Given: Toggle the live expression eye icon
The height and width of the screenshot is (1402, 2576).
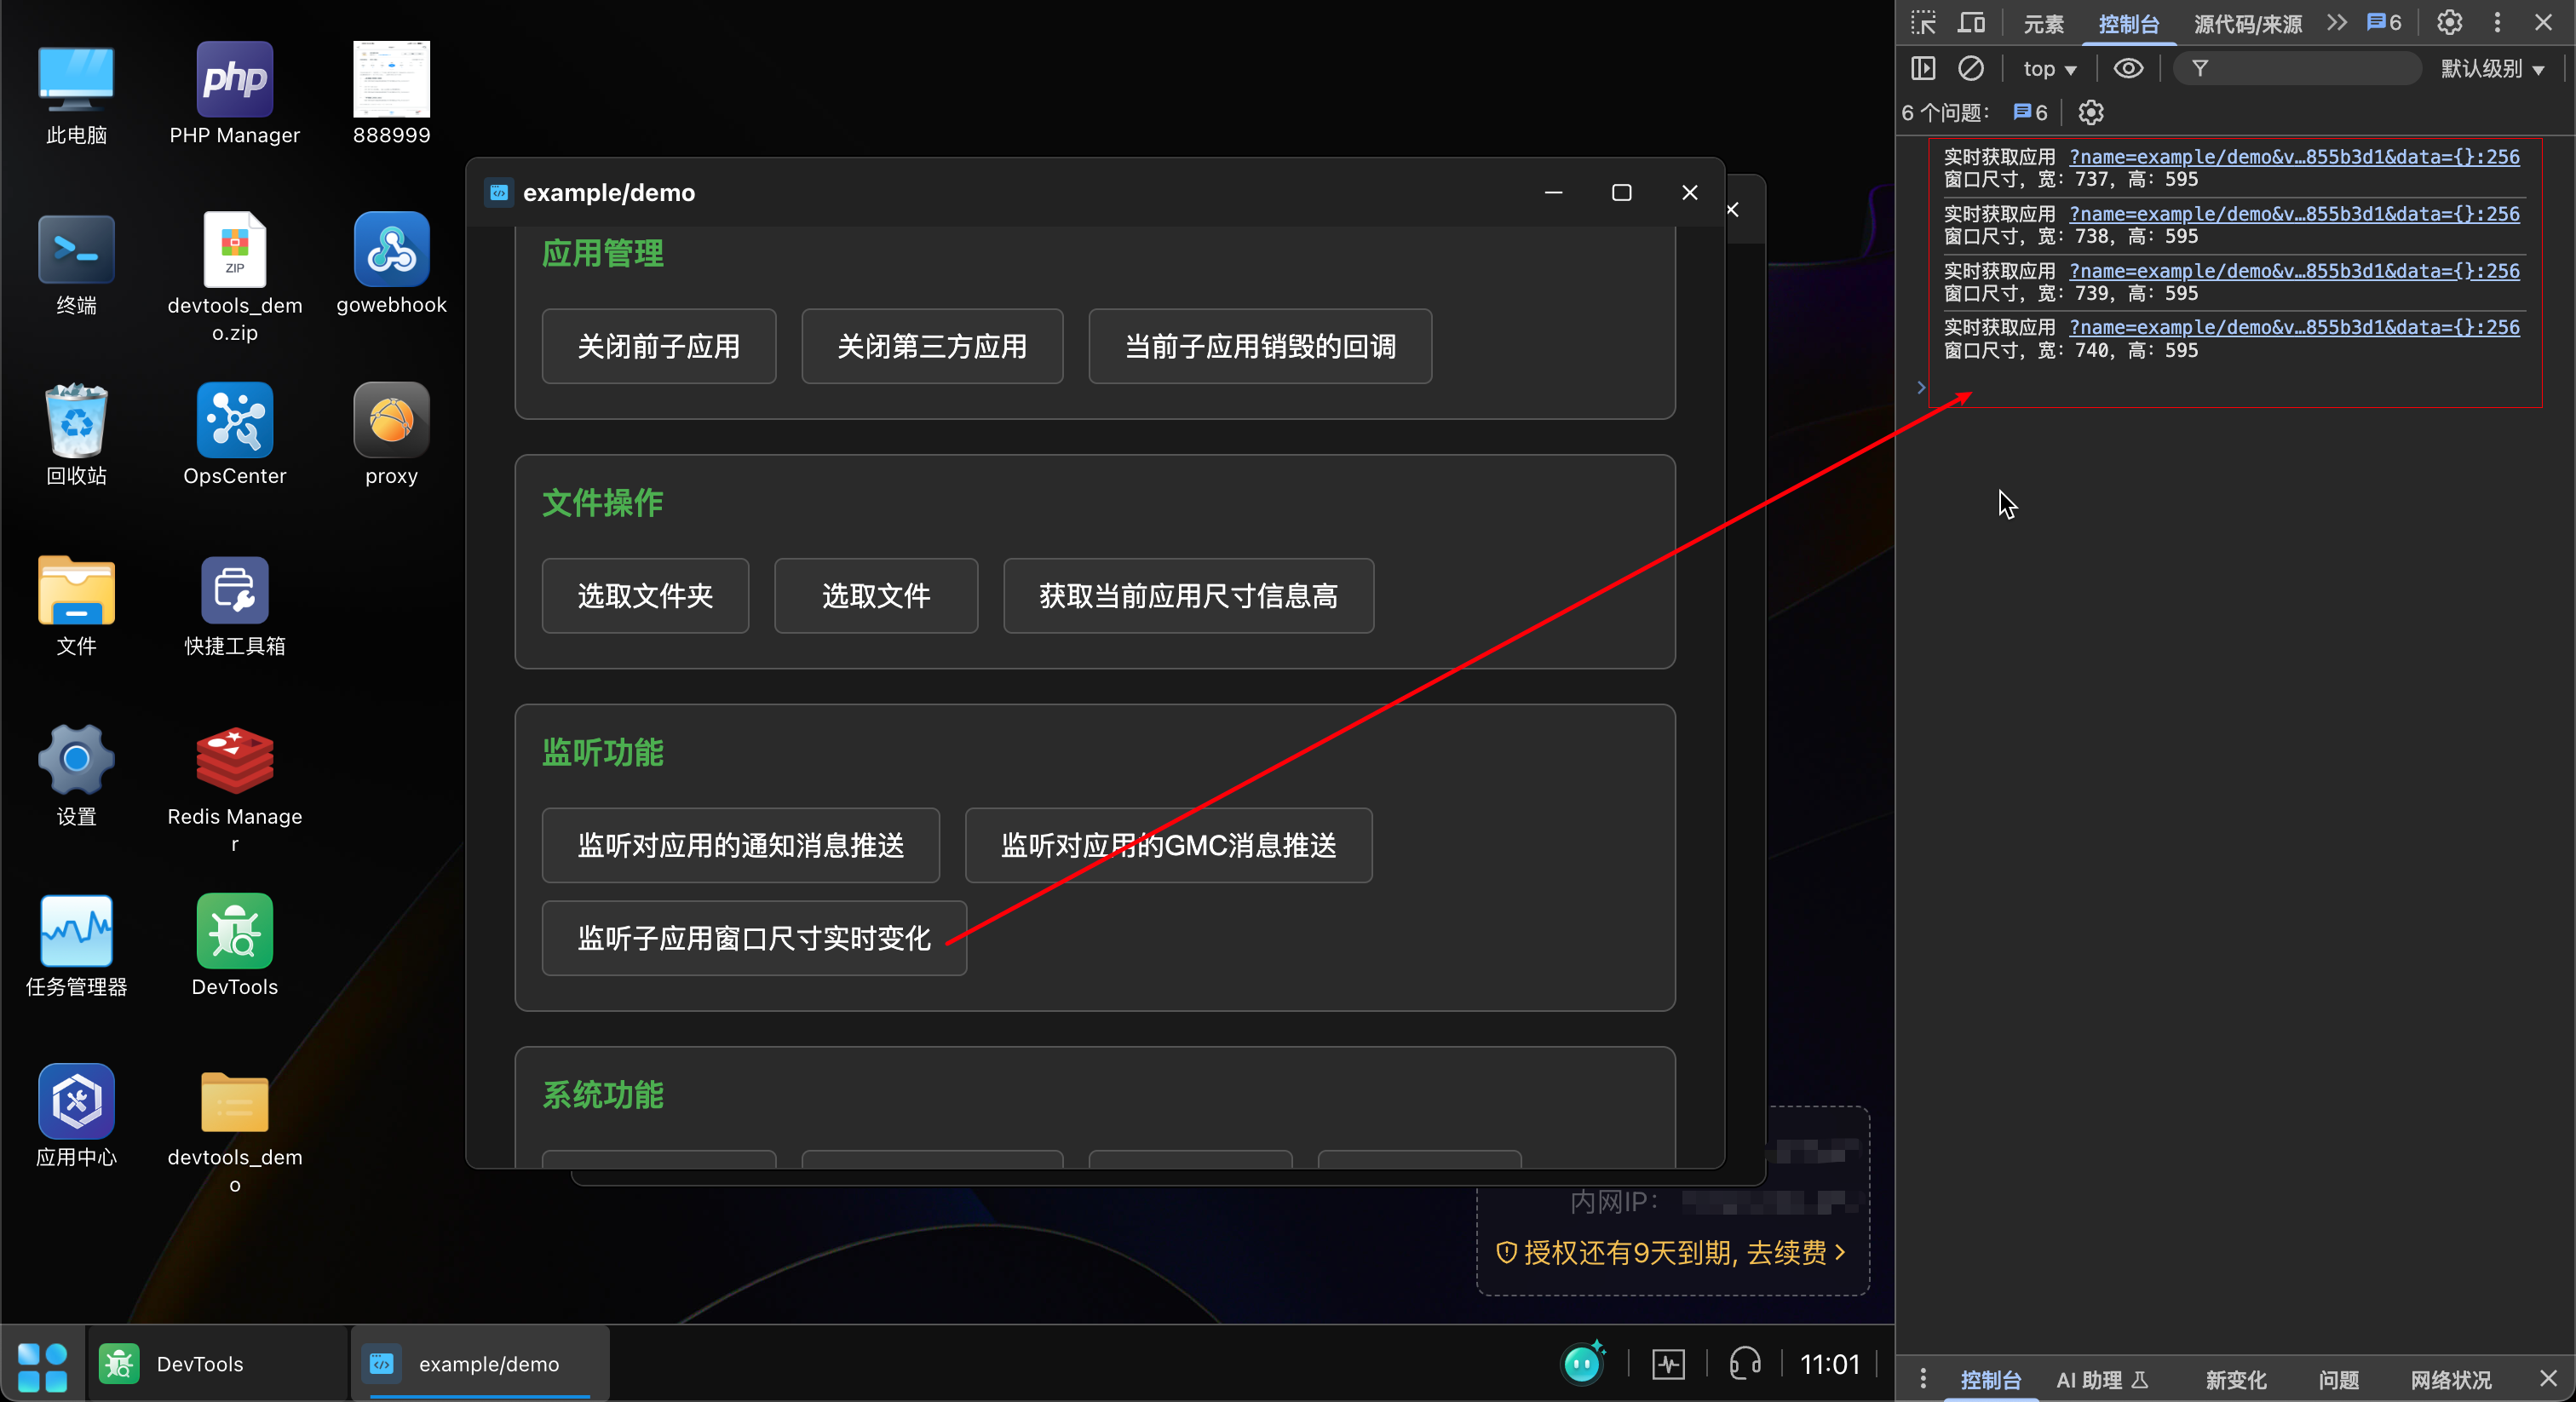Looking at the screenshot, I should click(x=2128, y=68).
